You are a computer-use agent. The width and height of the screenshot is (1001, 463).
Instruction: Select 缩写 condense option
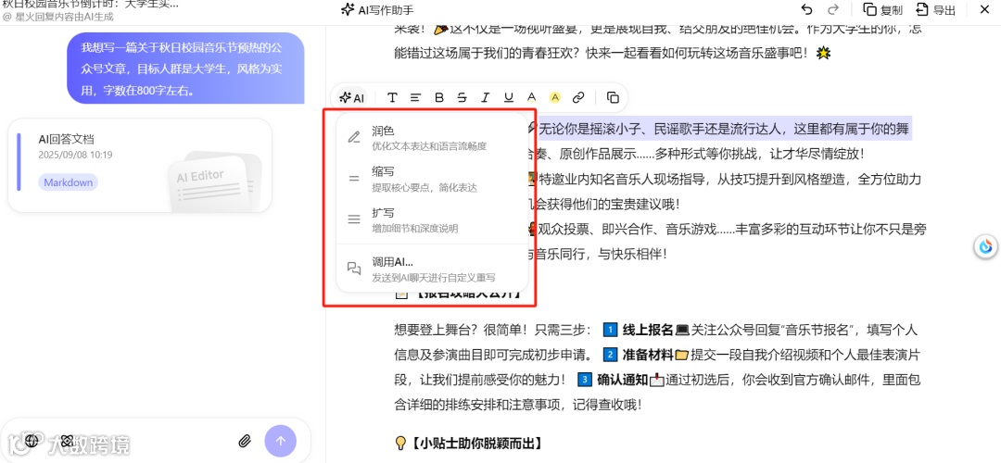coord(432,180)
